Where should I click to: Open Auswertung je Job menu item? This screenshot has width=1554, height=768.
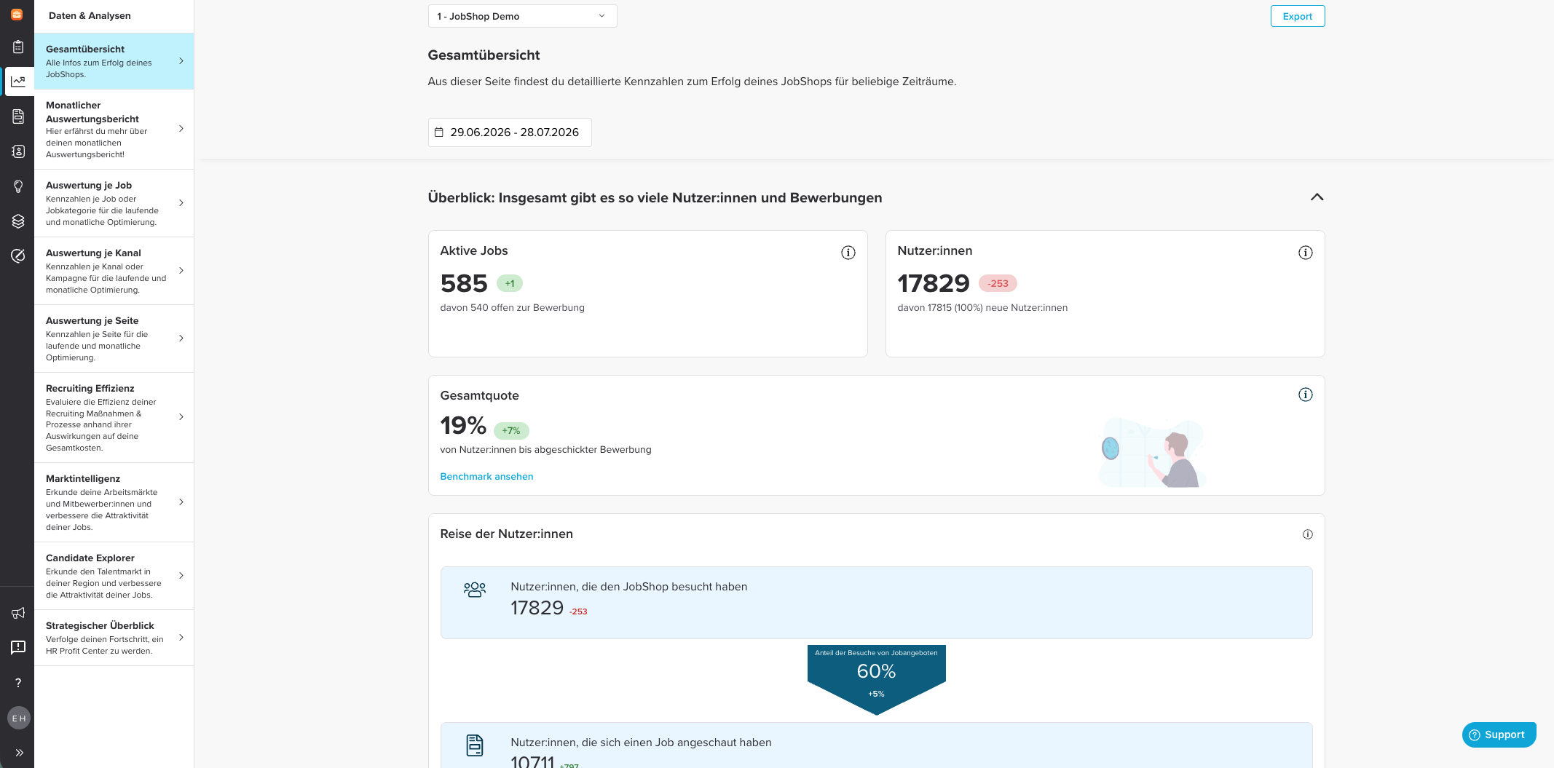point(114,203)
